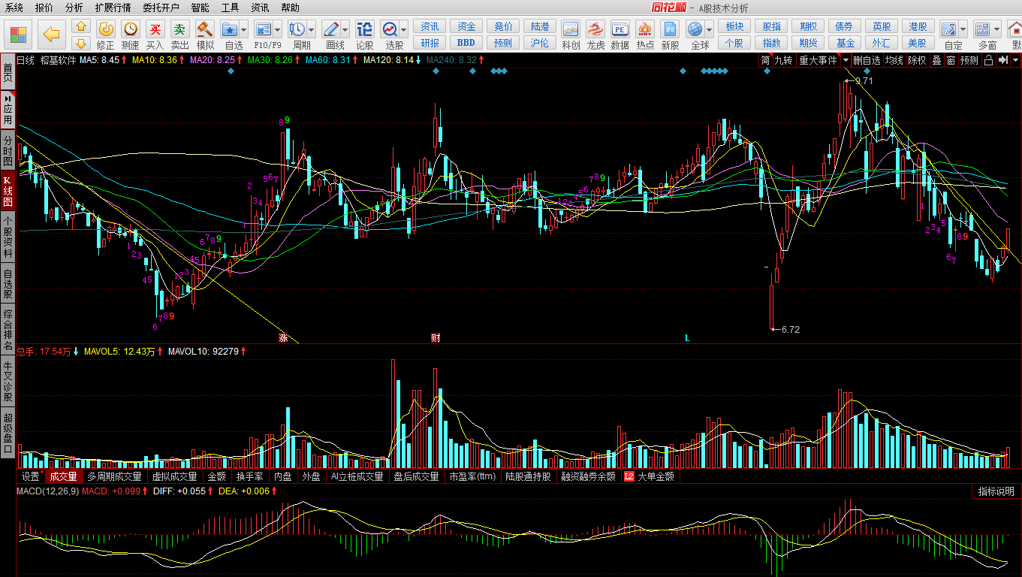Click the up arrow page button

pos(82,27)
